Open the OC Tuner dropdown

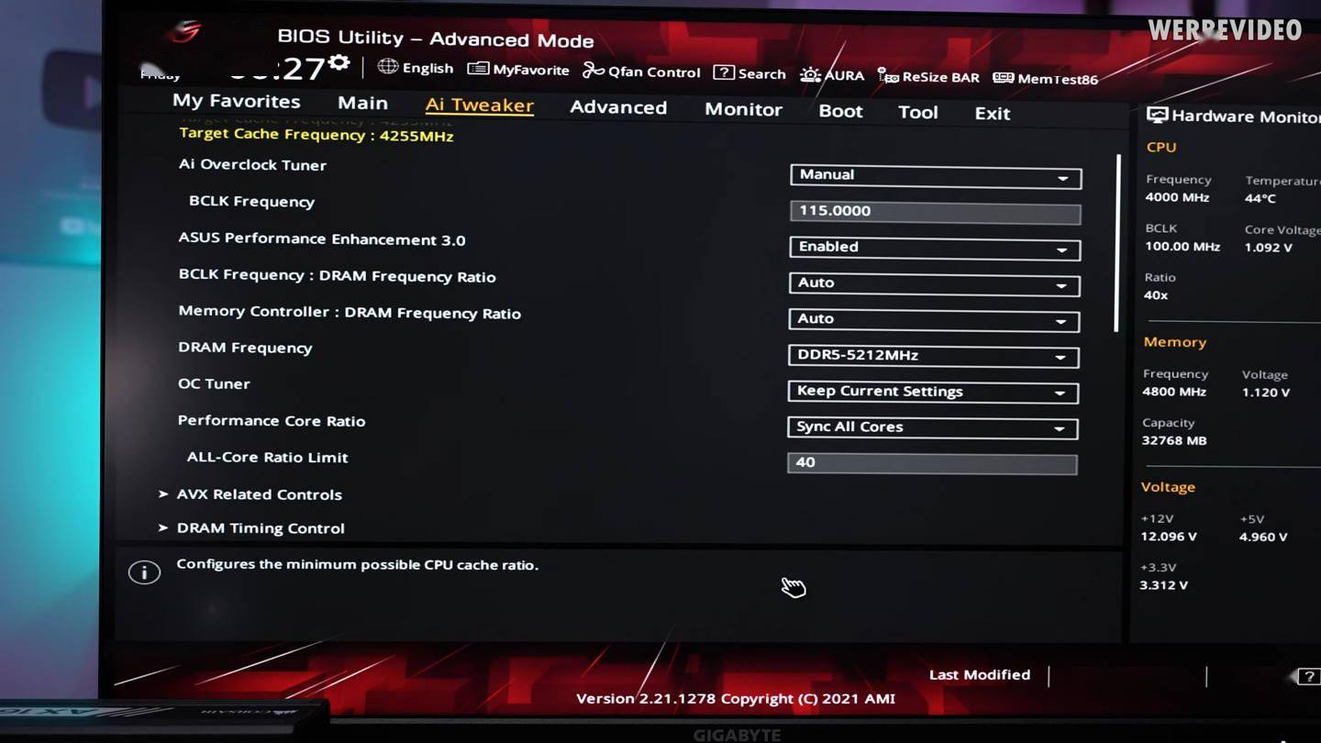pos(933,392)
